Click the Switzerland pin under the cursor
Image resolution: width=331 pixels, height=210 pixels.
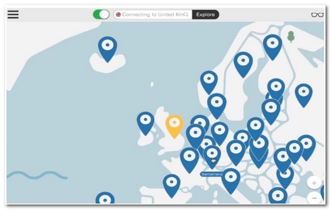pos(212,157)
